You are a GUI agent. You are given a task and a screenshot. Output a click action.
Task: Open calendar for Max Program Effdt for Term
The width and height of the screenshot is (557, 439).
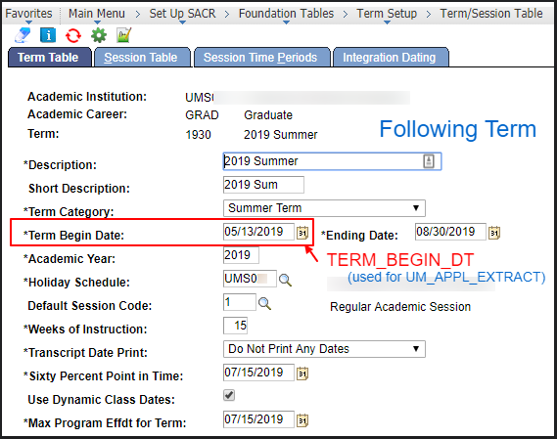click(302, 420)
